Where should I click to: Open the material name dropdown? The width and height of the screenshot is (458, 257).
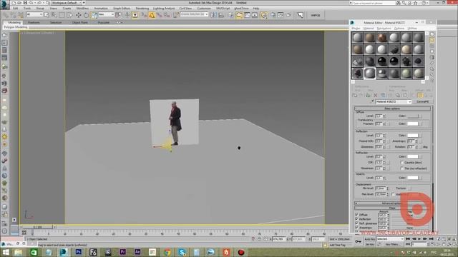(394, 101)
